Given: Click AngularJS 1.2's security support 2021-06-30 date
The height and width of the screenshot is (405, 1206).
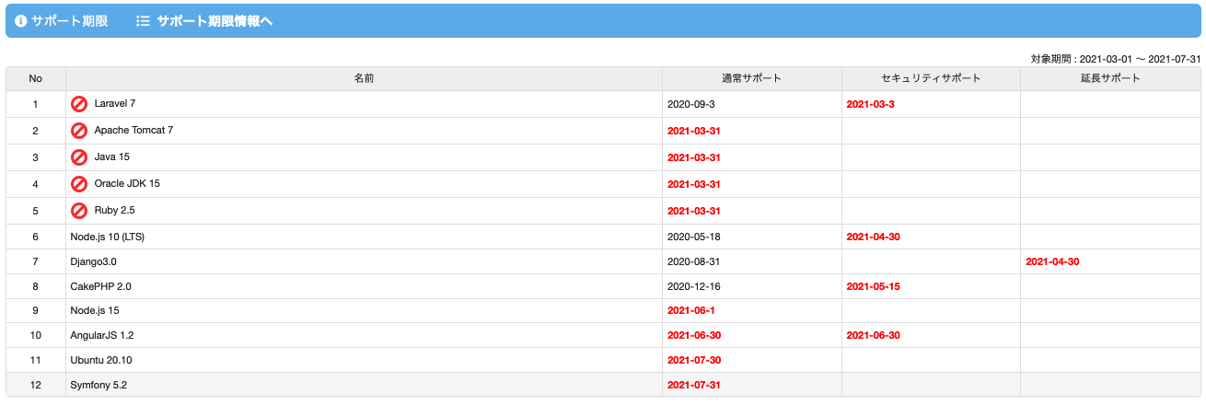Looking at the screenshot, I should tap(873, 335).
